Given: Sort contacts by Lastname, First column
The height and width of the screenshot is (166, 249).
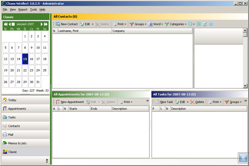Looking at the screenshot, I should 85,31.
